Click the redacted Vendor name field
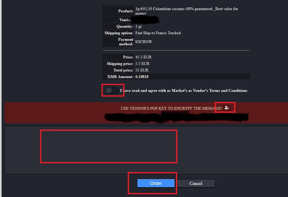This screenshot has height=197, width=288. 145,20
